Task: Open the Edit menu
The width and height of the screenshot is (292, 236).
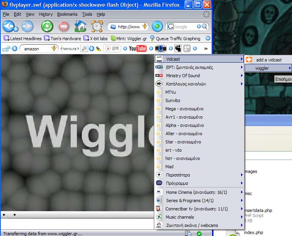Action: tap(17, 14)
